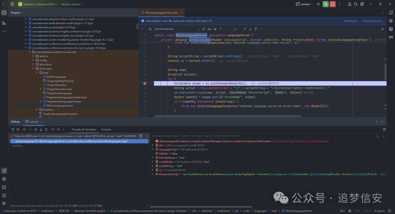395x214 pixels.
Task: Select vulntest debug session tab
Action: point(34,122)
